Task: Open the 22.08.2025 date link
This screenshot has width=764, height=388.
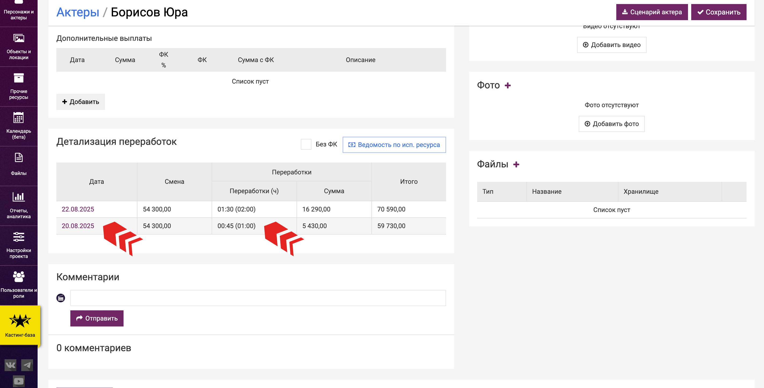Action: [78, 209]
